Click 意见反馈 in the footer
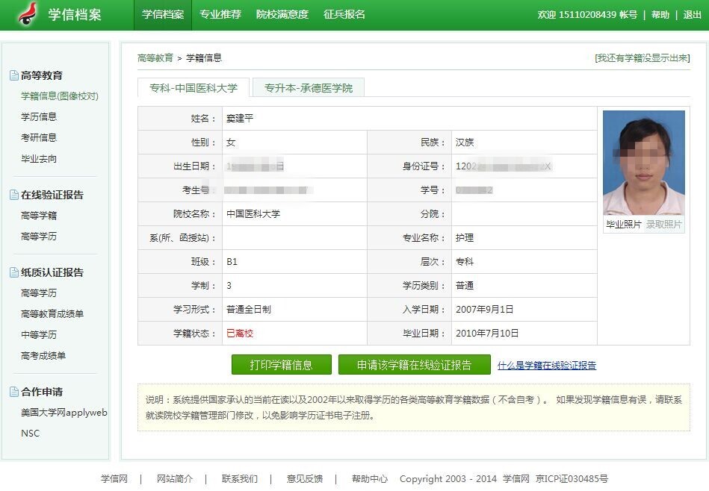The image size is (709, 491). pos(306,481)
